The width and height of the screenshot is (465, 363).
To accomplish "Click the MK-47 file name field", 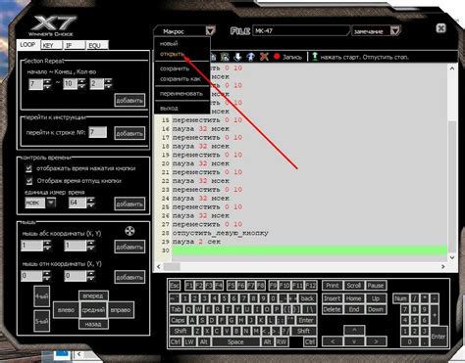I will (x=300, y=31).
